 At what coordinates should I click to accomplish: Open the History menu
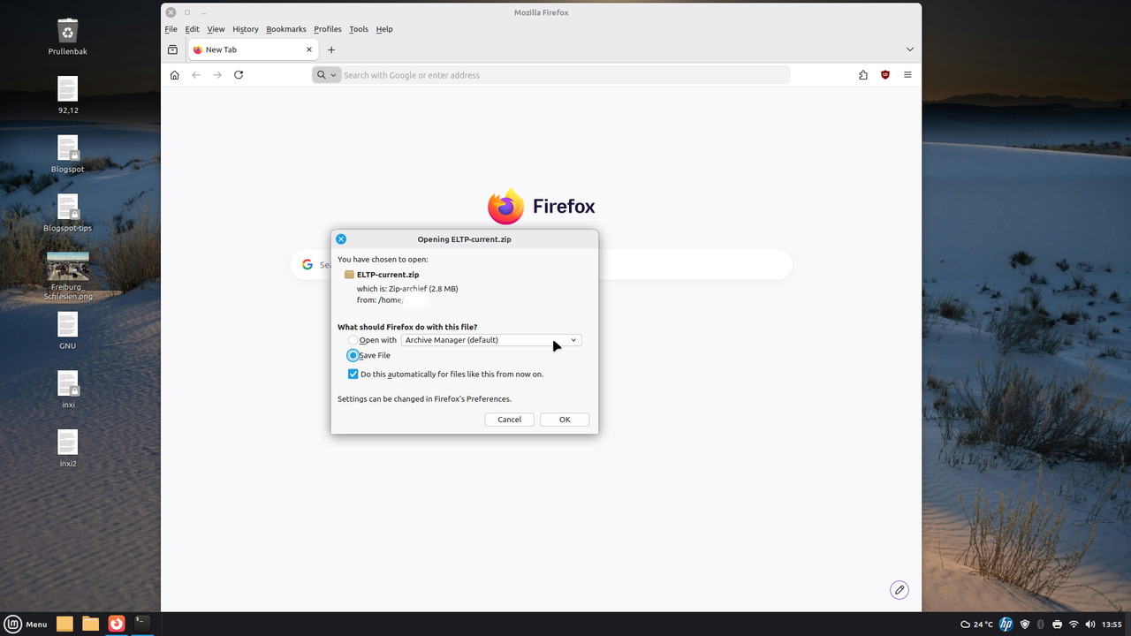[246, 29]
